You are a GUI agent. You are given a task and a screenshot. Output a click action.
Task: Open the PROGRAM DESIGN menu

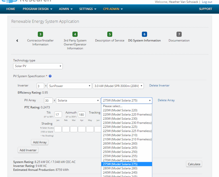(x=37, y=9)
